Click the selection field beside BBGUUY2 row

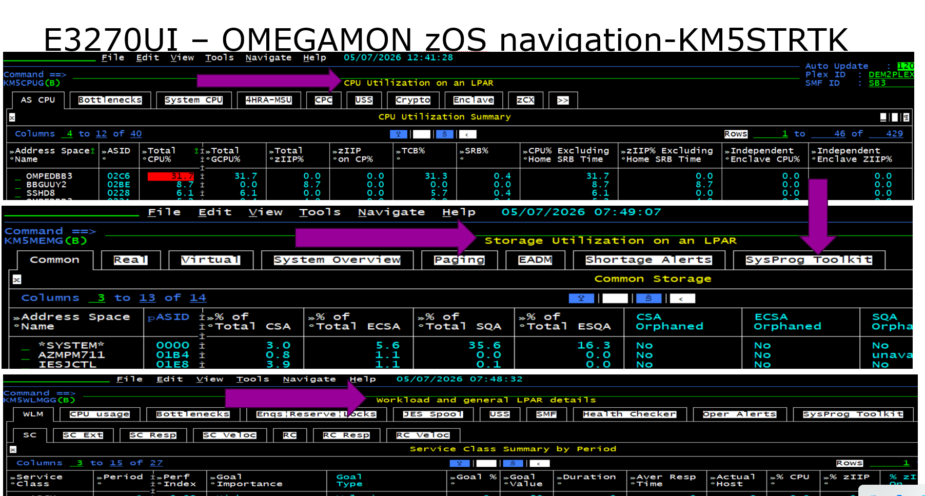pyautogui.click(x=18, y=185)
